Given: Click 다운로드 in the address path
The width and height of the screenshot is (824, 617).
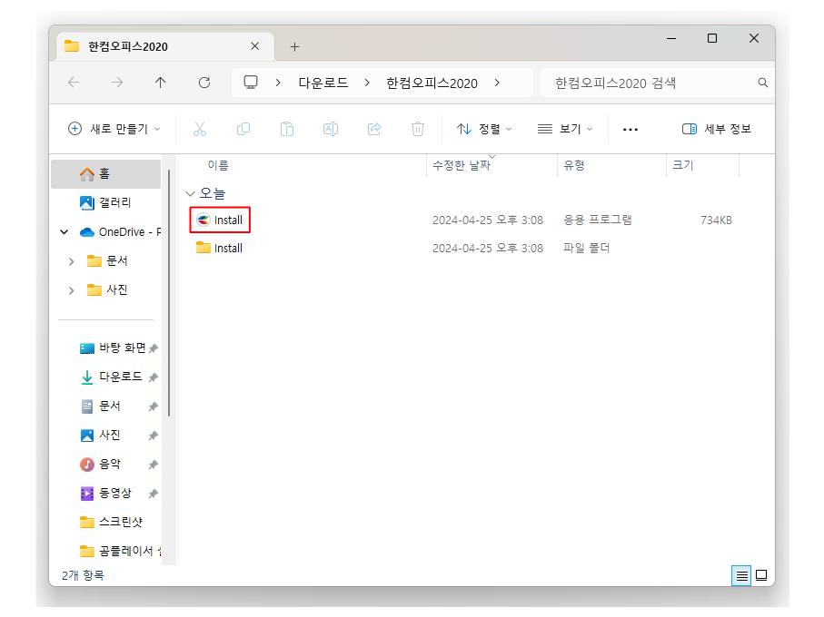Looking at the screenshot, I should tap(323, 83).
